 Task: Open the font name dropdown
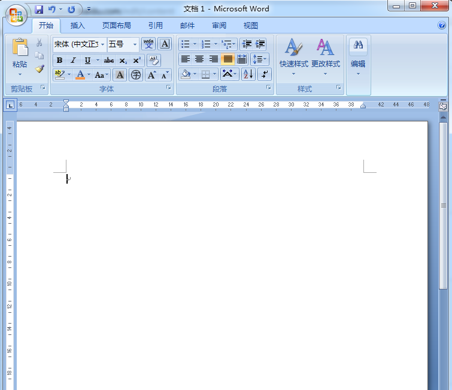pyautogui.click(x=102, y=44)
